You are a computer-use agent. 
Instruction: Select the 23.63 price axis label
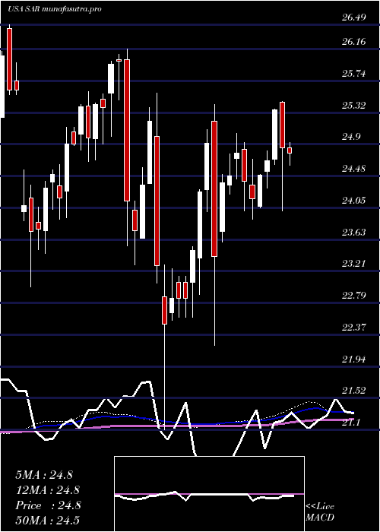click(x=353, y=233)
